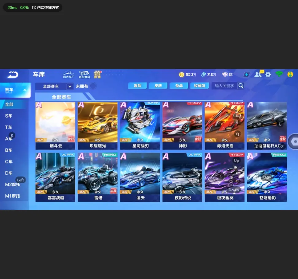Click 创建快捷方式 shortcut icon in overlay
Image resolution: width=298 pixels, height=279 pixels.
(x=34, y=8)
